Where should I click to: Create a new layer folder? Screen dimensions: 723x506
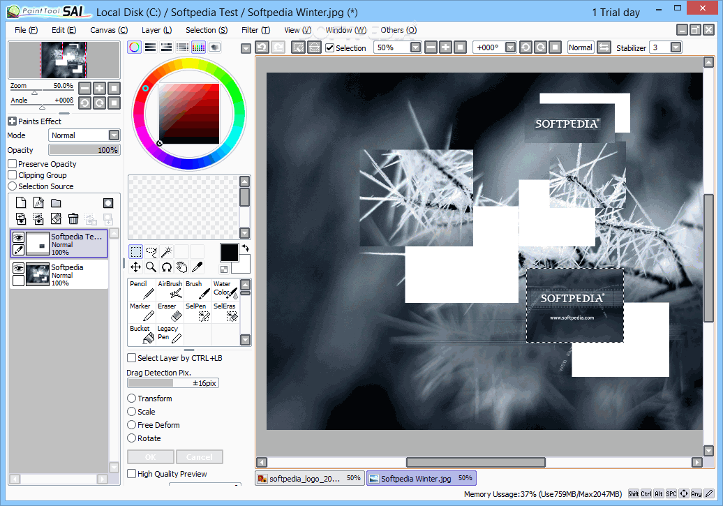click(x=56, y=203)
